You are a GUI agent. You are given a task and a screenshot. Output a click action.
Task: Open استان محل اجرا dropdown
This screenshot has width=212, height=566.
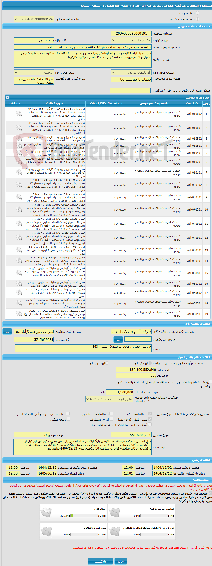coord(131,72)
